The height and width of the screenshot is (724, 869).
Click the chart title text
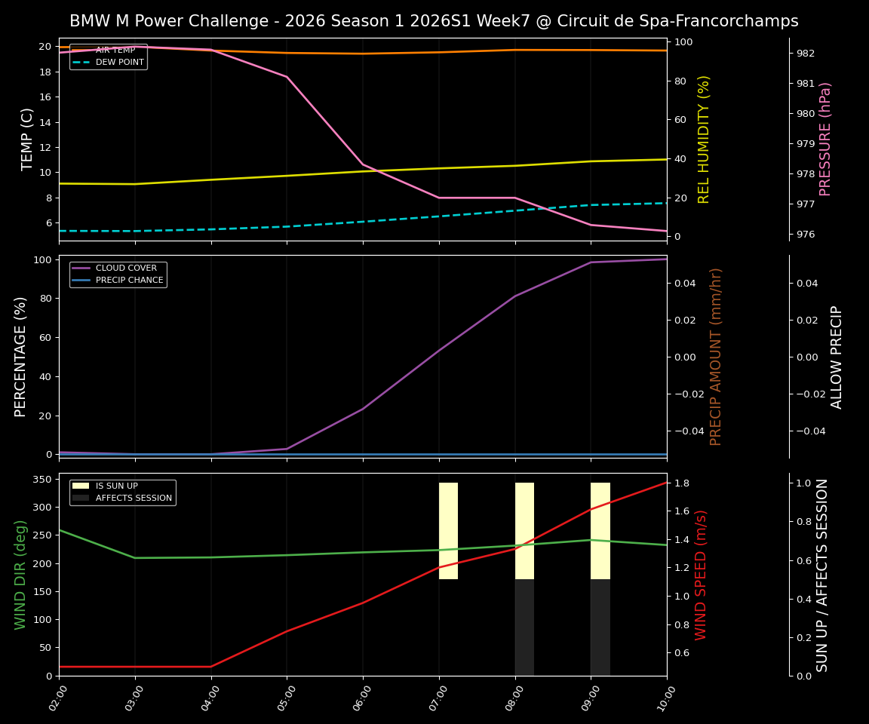click(x=434, y=21)
